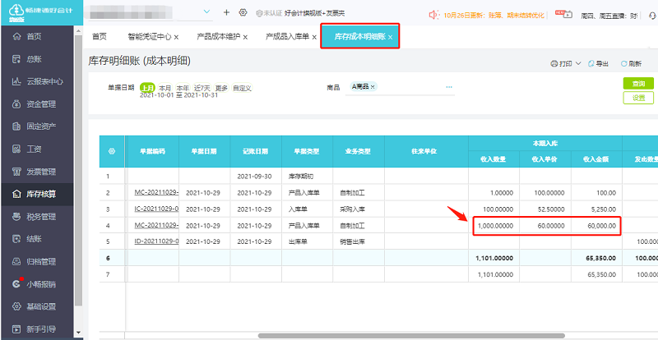Open 总账 from the sidebar
This screenshot has height=340, width=658.
point(33,59)
